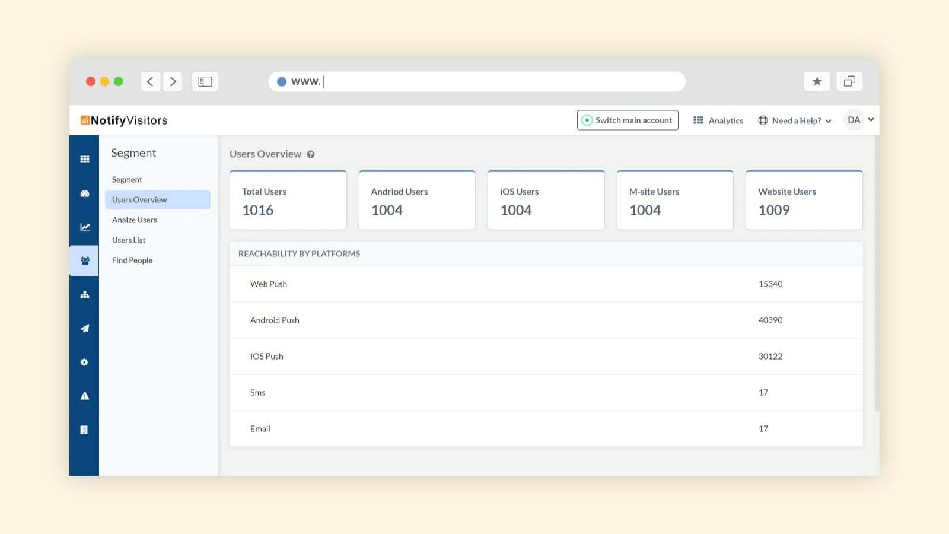Image resolution: width=949 pixels, height=534 pixels.
Task: Expand the DA account menu chevron
Action: tap(871, 120)
